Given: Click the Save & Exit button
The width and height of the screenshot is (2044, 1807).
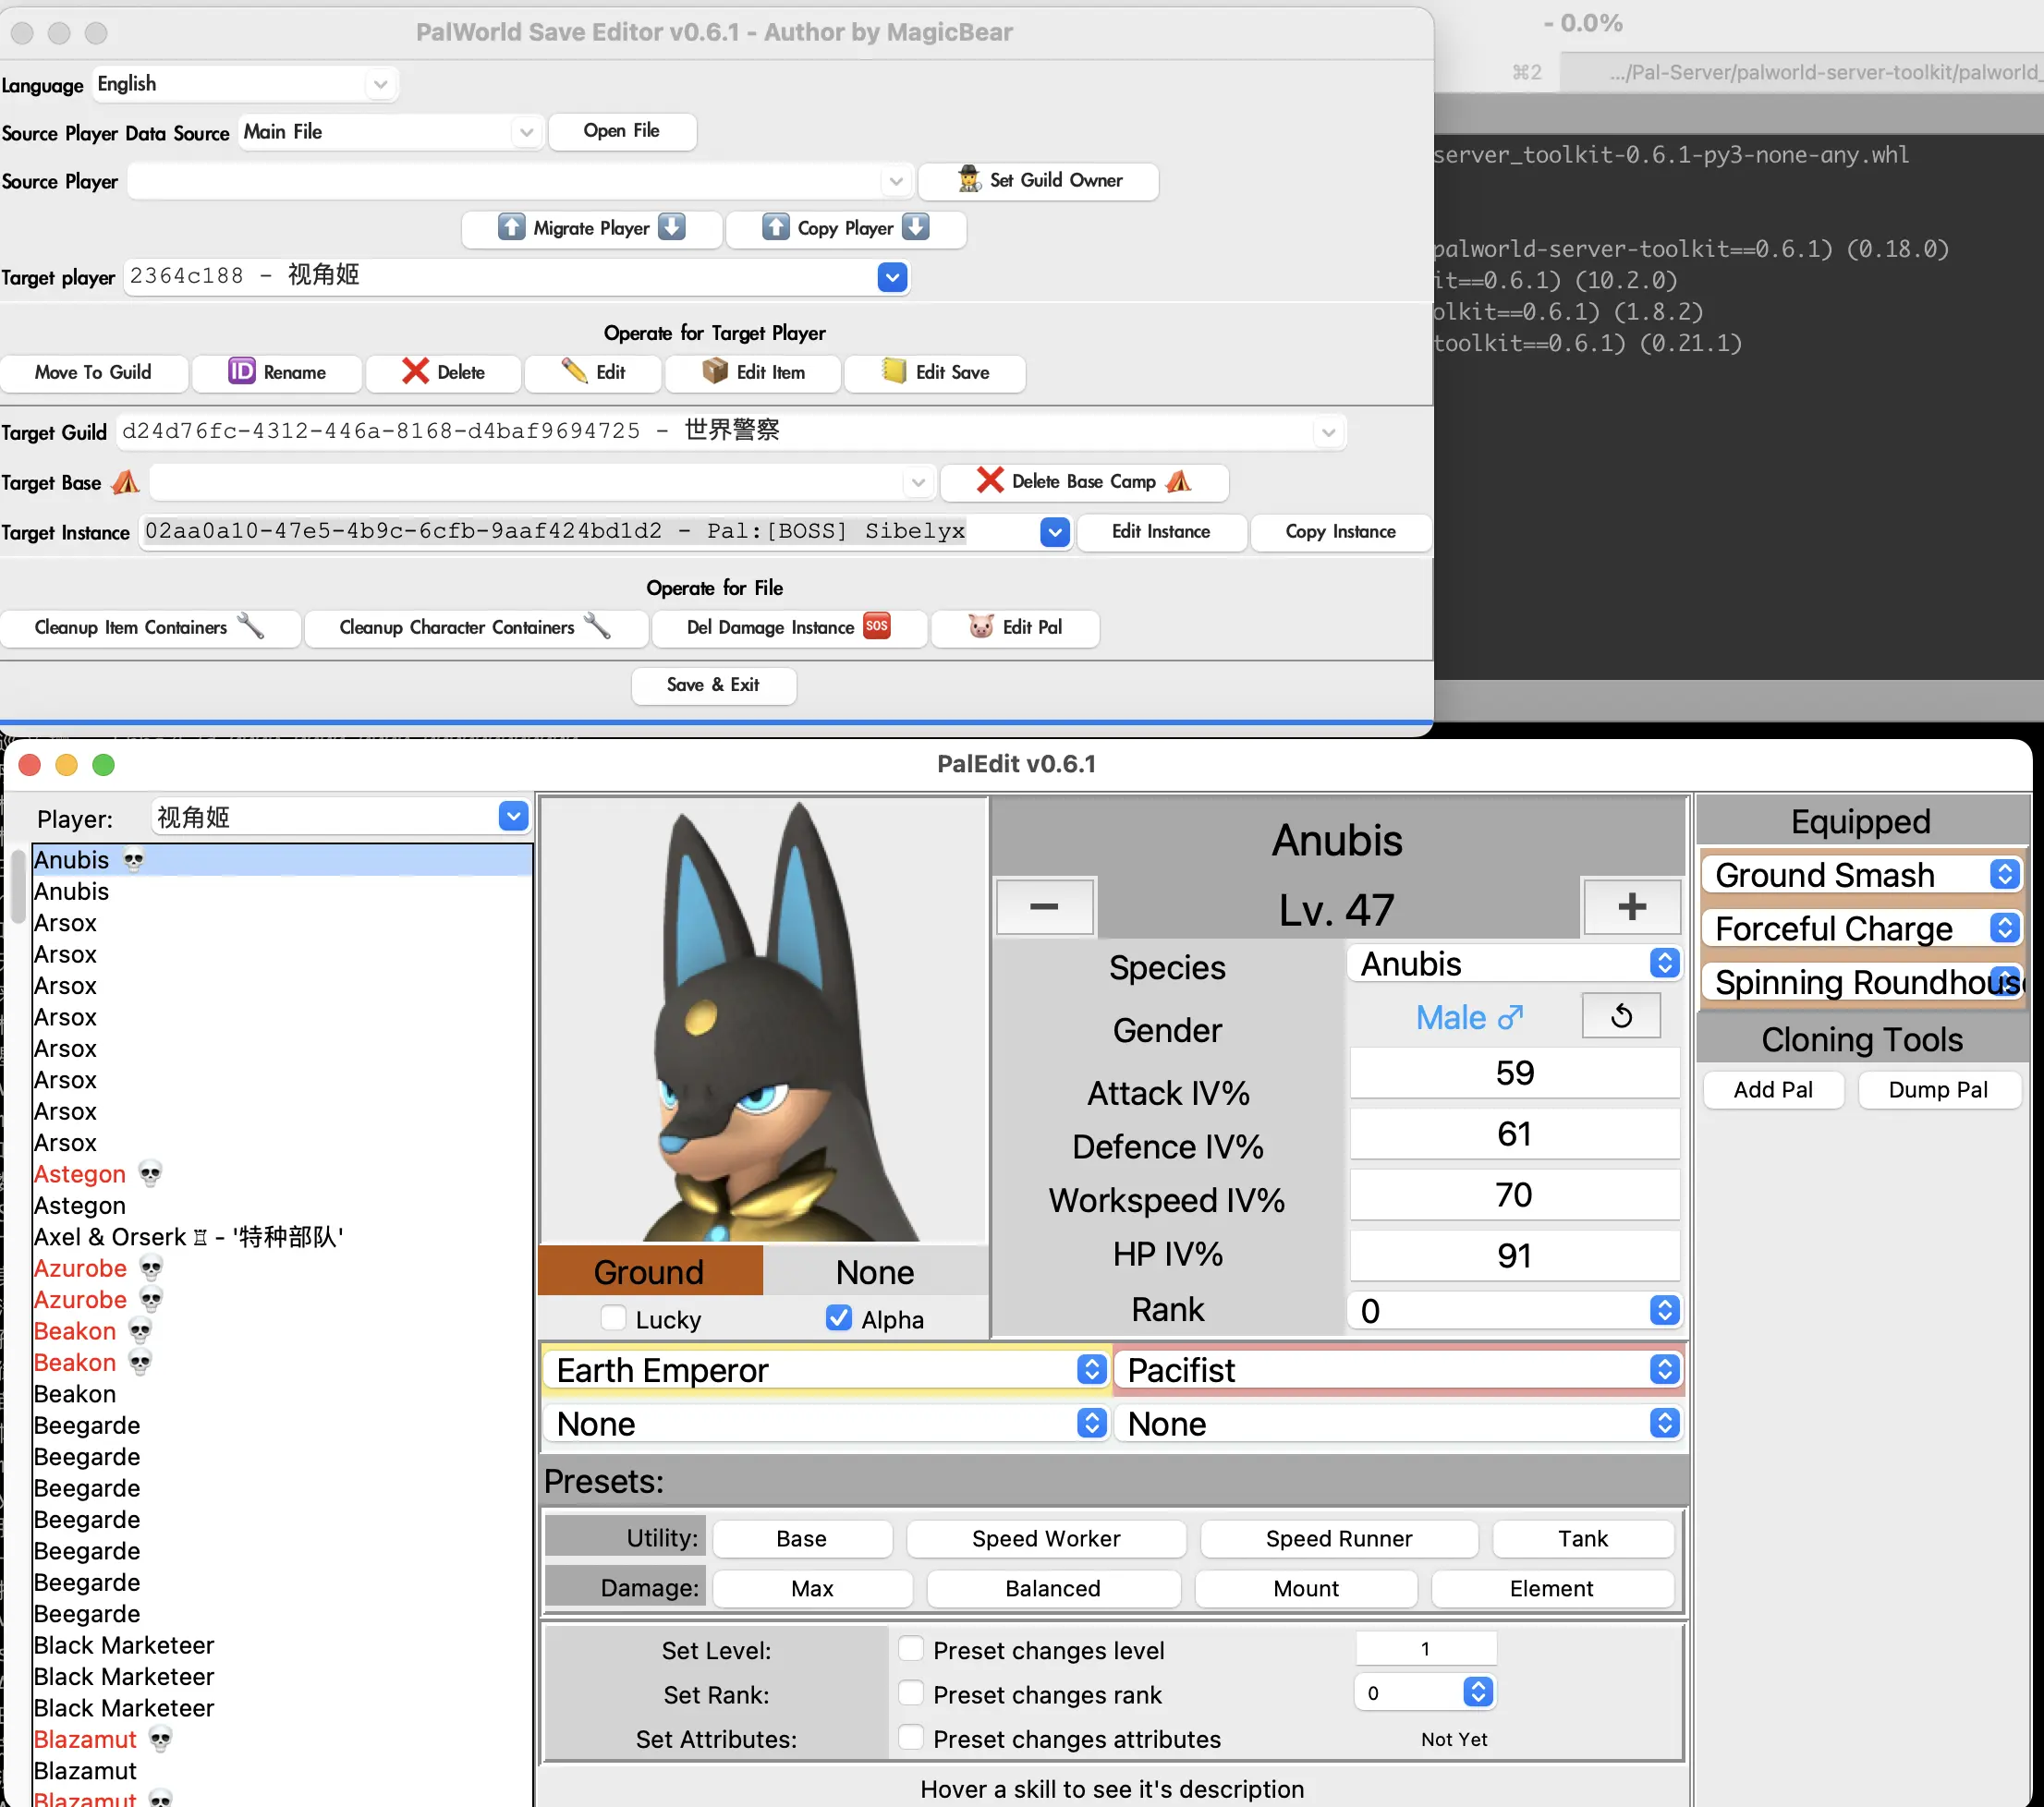Looking at the screenshot, I should click(713, 685).
